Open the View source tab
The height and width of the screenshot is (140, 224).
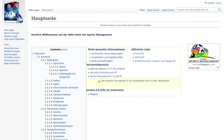153,10
